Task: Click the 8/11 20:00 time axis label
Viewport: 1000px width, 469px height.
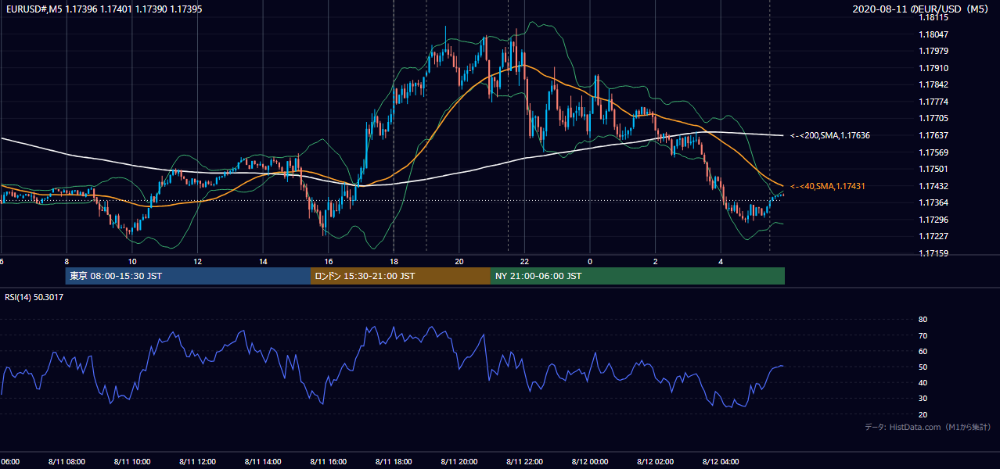Action: click(459, 461)
